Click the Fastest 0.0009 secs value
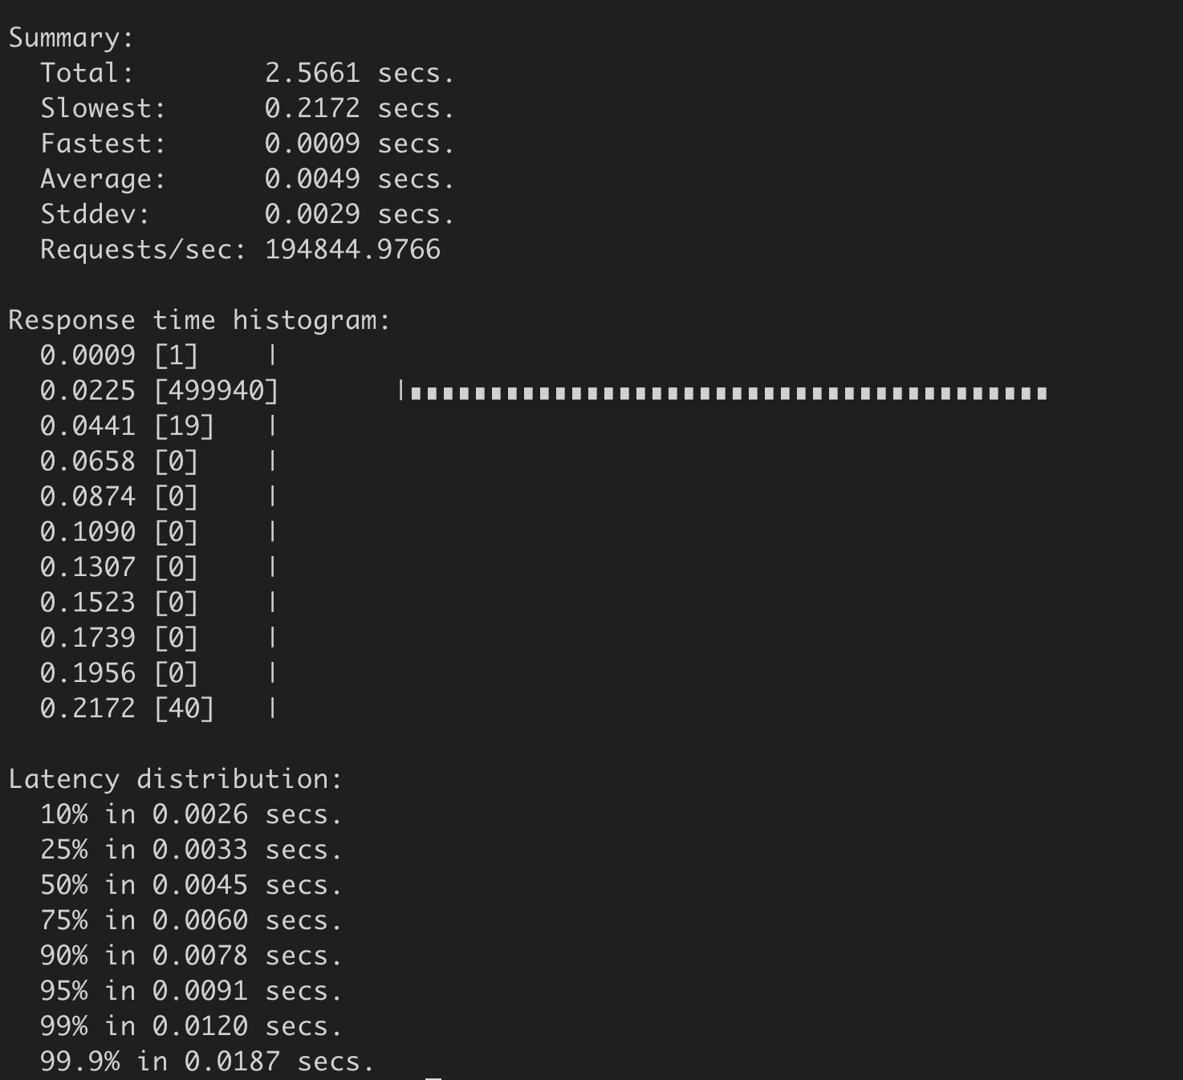The height and width of the screenshot is (1080, 1183). click(x=360, y=144)
